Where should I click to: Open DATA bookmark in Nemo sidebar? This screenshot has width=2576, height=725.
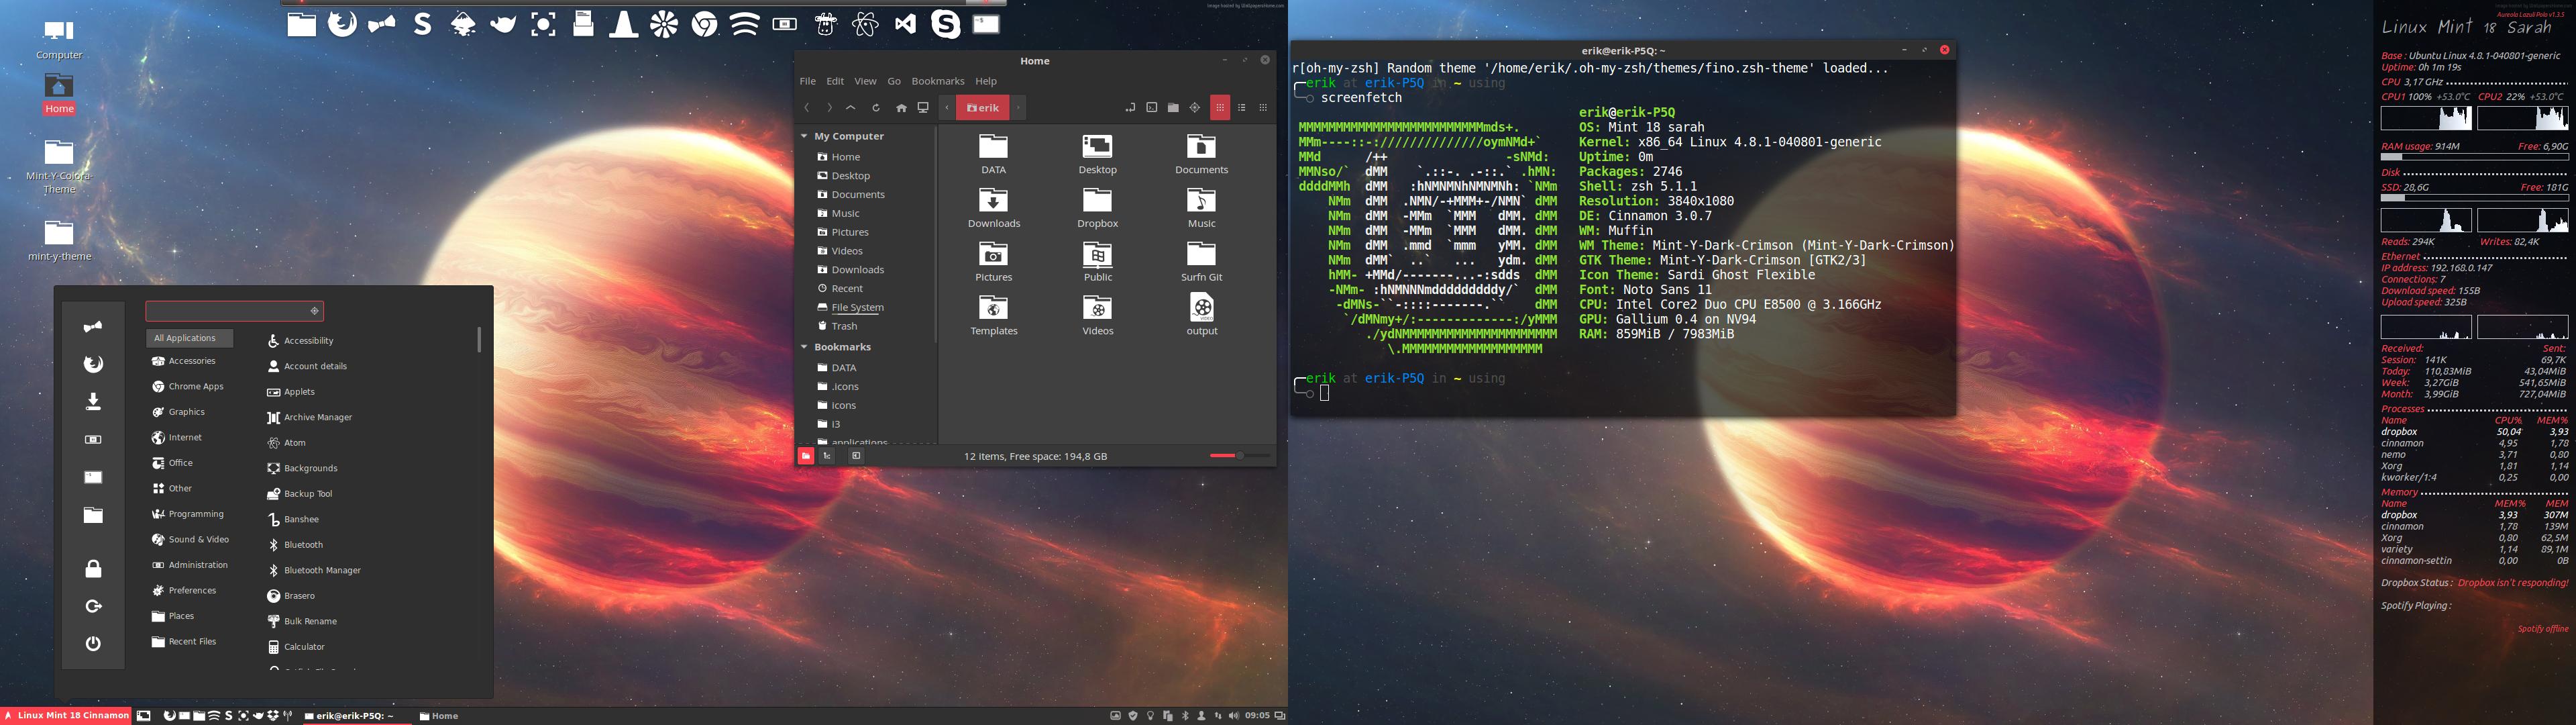click(838, 367)
